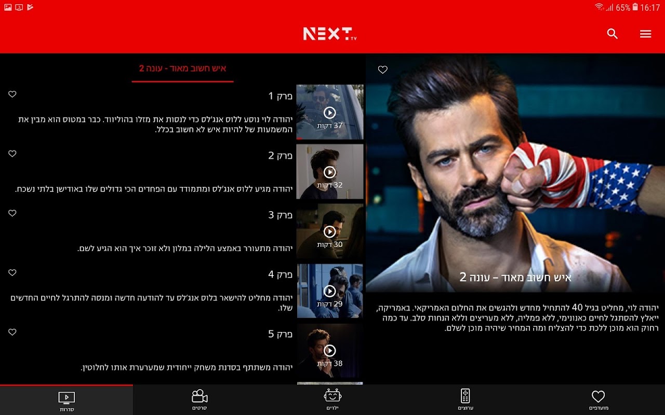Toggle the favorite heart for episode 5
The image size is (665, 415).
(x=12, y=332)
